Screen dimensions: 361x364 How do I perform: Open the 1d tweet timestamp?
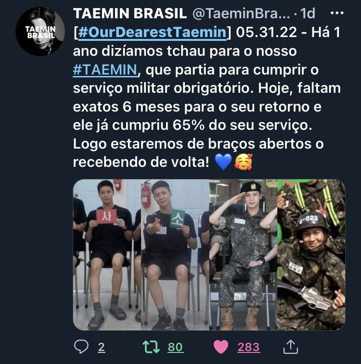(308, 13)
